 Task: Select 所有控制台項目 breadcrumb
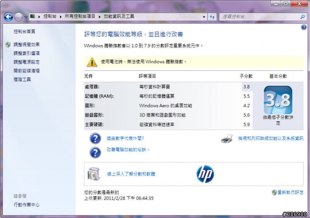click(x=80, y=16)
